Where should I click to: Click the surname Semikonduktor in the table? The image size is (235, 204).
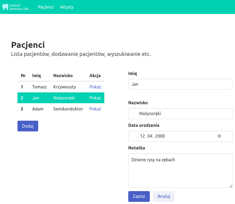click(x=68, y=109)
